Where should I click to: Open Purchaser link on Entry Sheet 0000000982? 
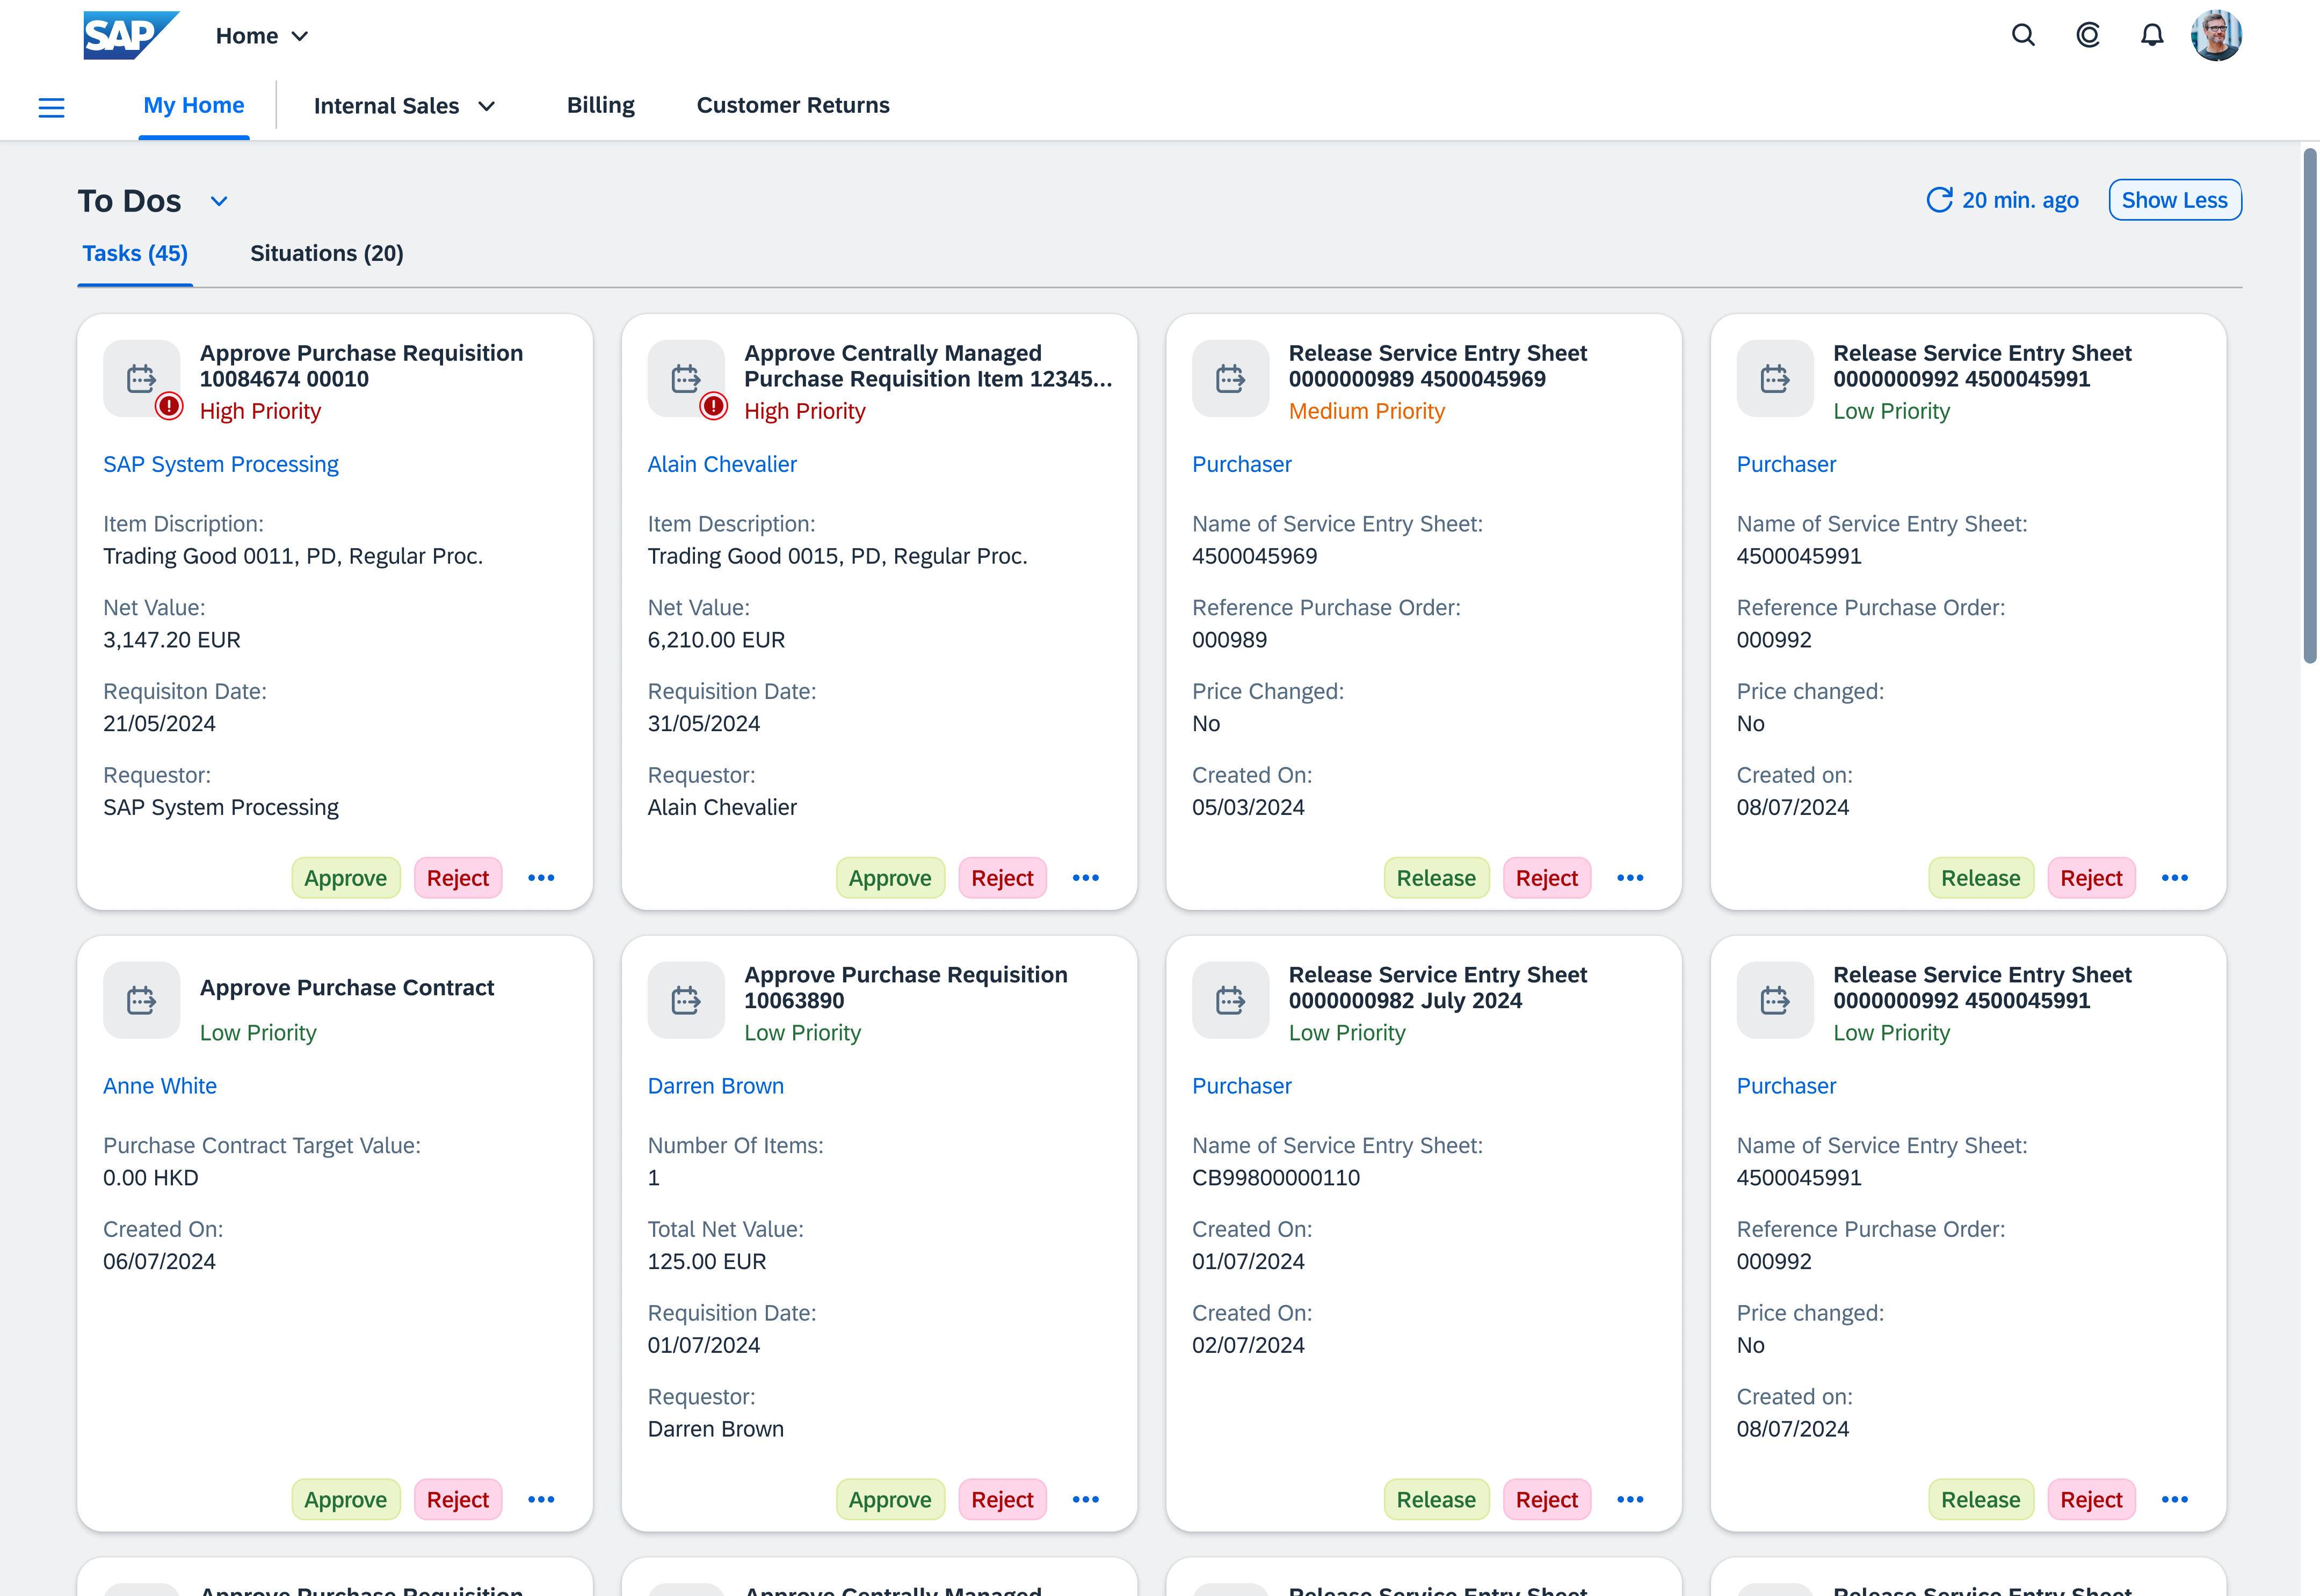[x=1242, y=1086]
